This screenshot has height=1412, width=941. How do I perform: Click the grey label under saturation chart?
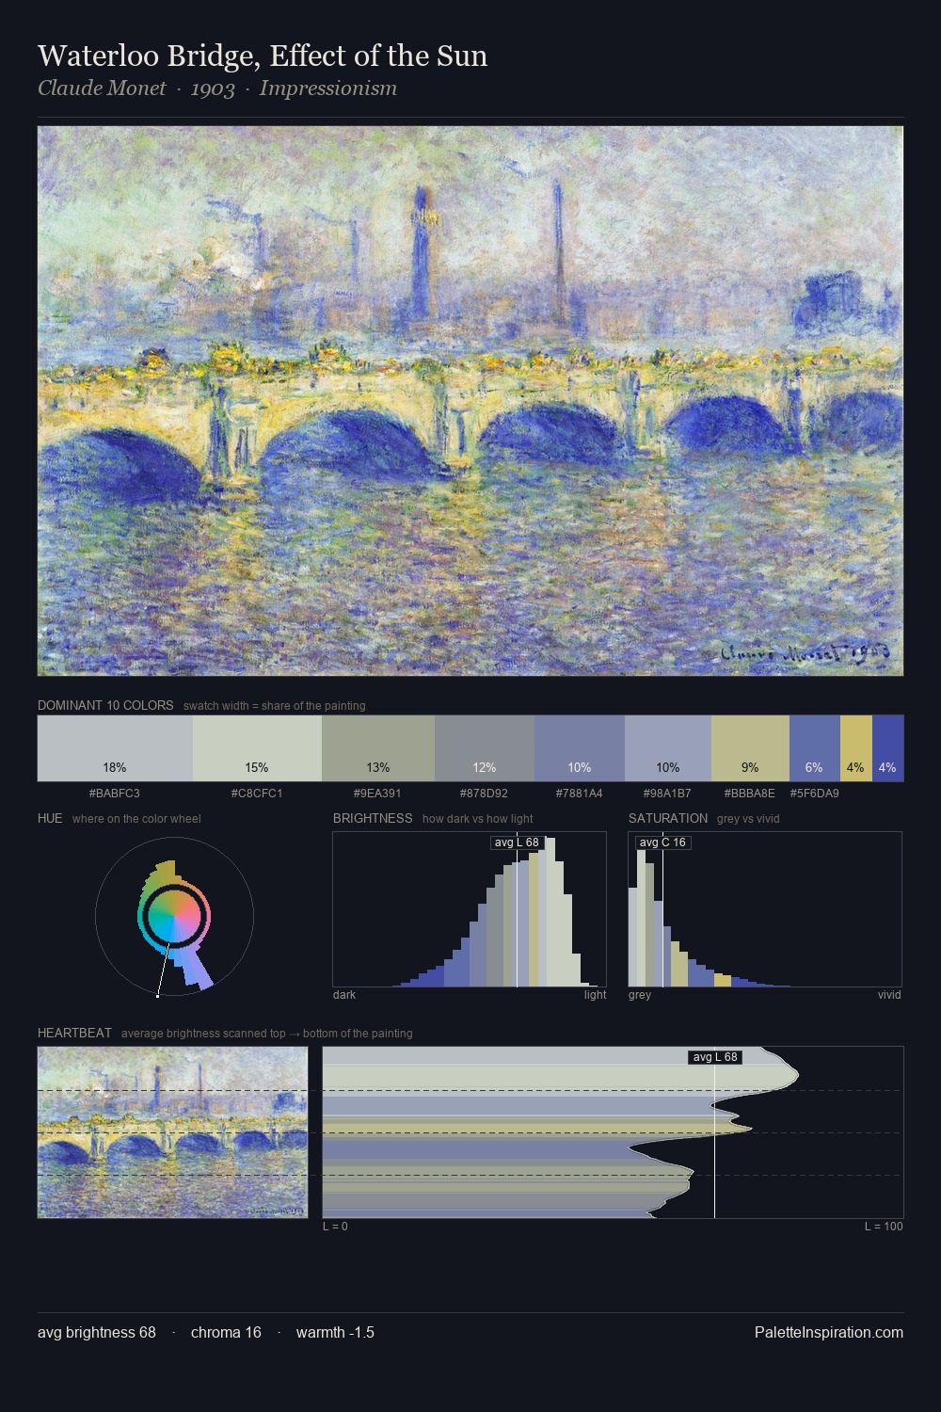click(640, 995)
